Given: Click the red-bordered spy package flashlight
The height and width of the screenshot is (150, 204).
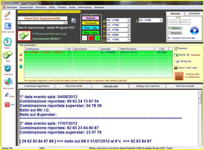Looking at the screenshot, I should click(x=24, y=35).
